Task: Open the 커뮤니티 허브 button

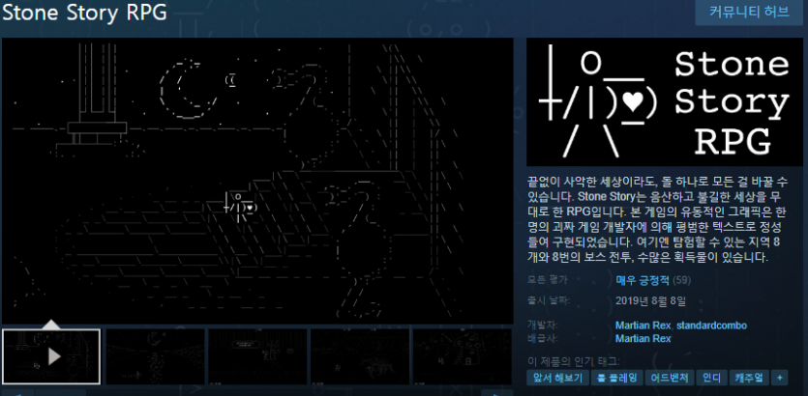Action: click(x=751, y=13)
